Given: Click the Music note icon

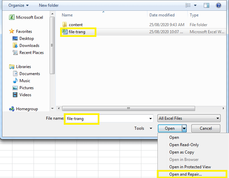Looking at the screenshot, I should coord(15,80).
